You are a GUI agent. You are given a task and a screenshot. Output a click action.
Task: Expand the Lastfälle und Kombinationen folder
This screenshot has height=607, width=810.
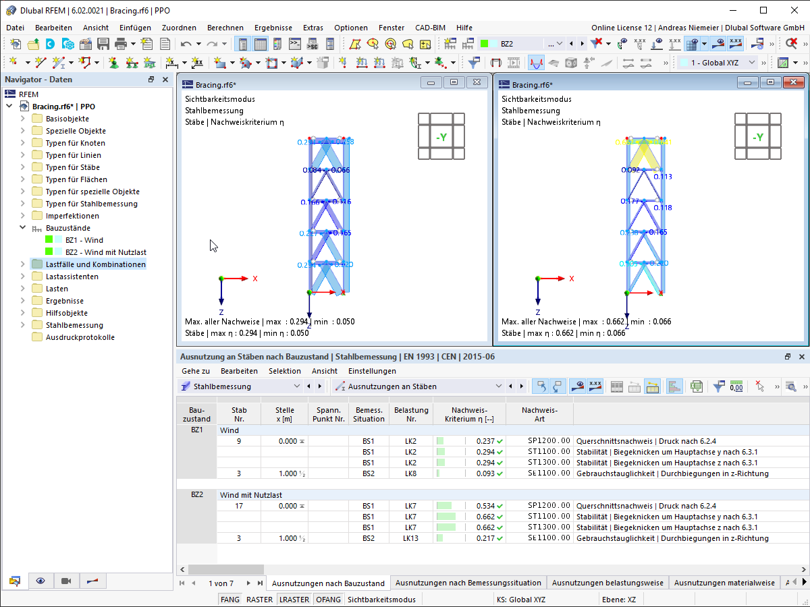point(22,264)
